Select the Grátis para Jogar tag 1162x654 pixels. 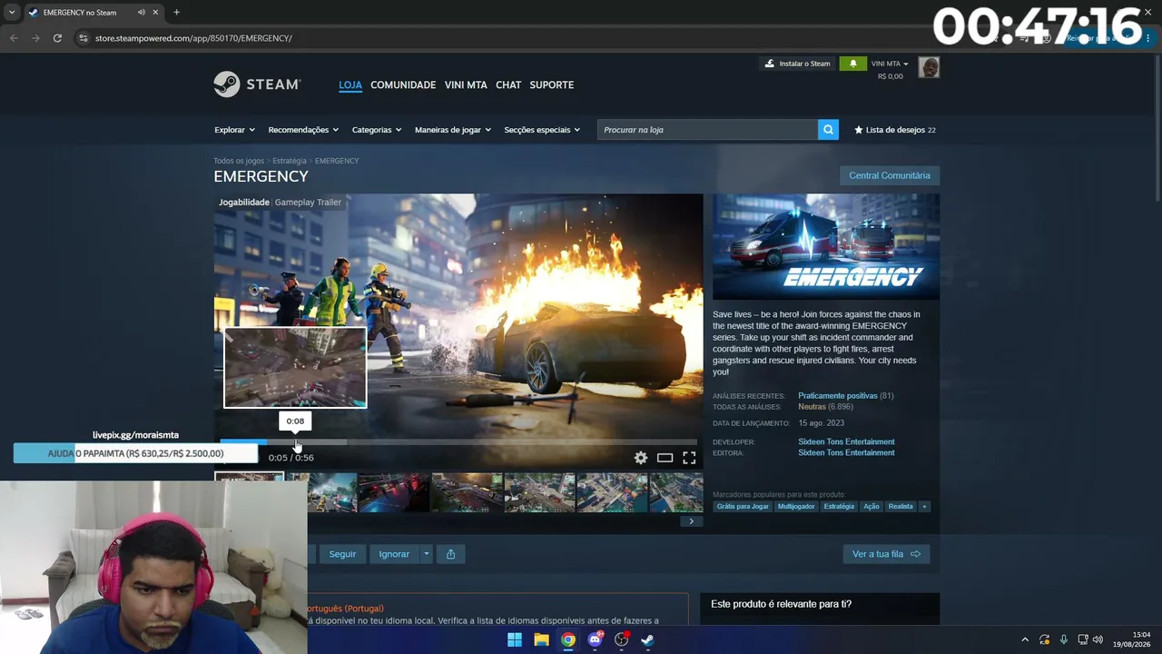tap(743, 507)
